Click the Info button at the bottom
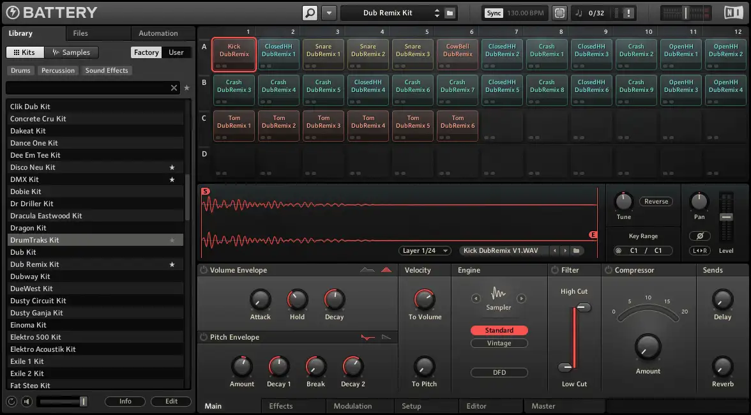This screenshot has width=751, height=415. 125,401
